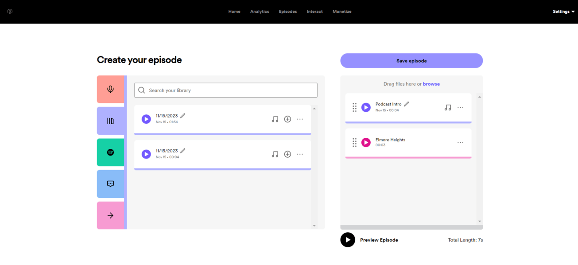Edit the first clip's title with the pencil
Image resolution: width=578 pixels, height=265 pixels.
[182, 115]
